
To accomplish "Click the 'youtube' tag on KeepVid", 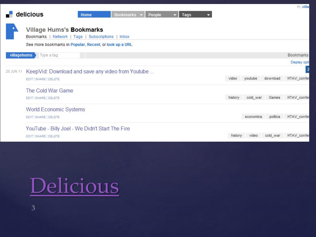I will tap(251, 78).
